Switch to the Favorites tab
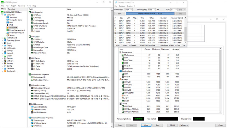This screenshot has width=227, height=128. (x=11, y=9)
